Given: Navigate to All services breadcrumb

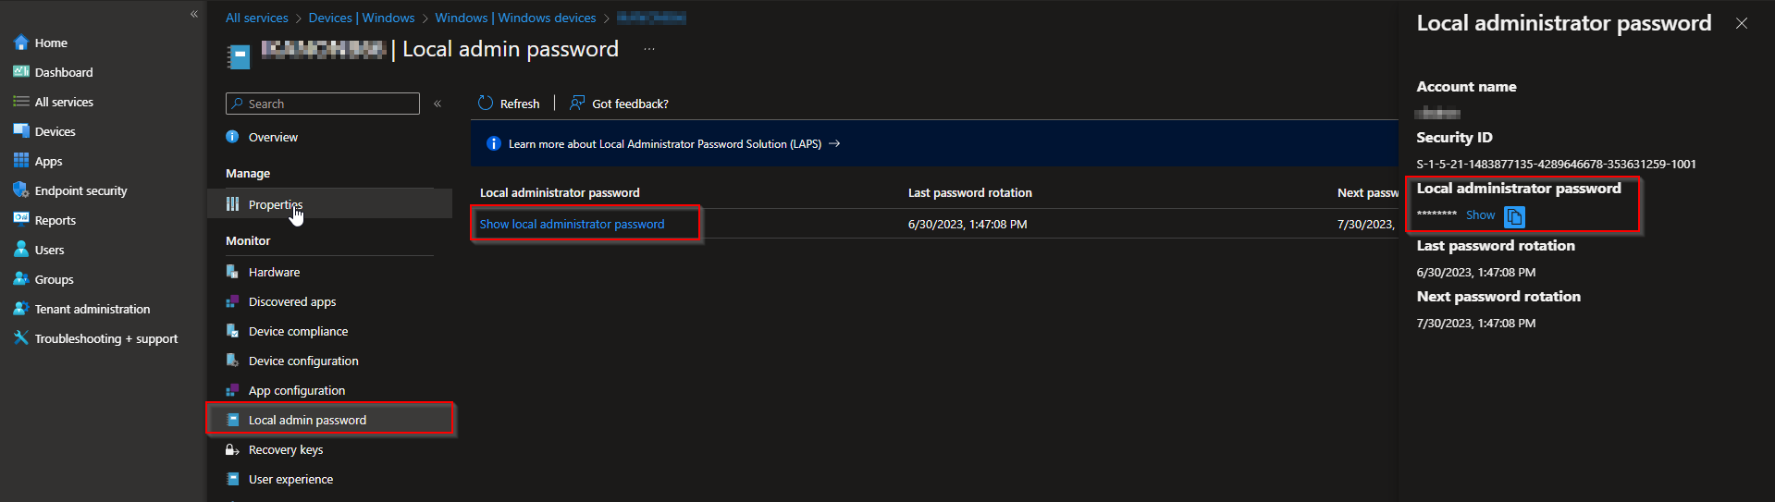Looking at the screenshot, I should coord(257,18).
